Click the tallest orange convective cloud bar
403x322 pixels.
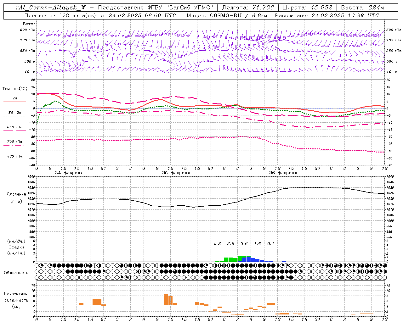166,299
